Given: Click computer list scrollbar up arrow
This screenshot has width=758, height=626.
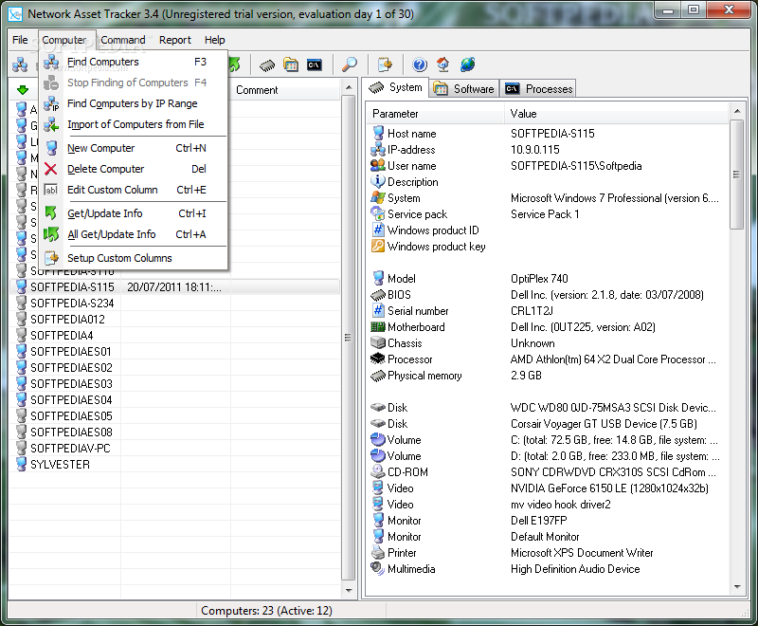Looking at the screenshot, I should [x=348, y=87].
